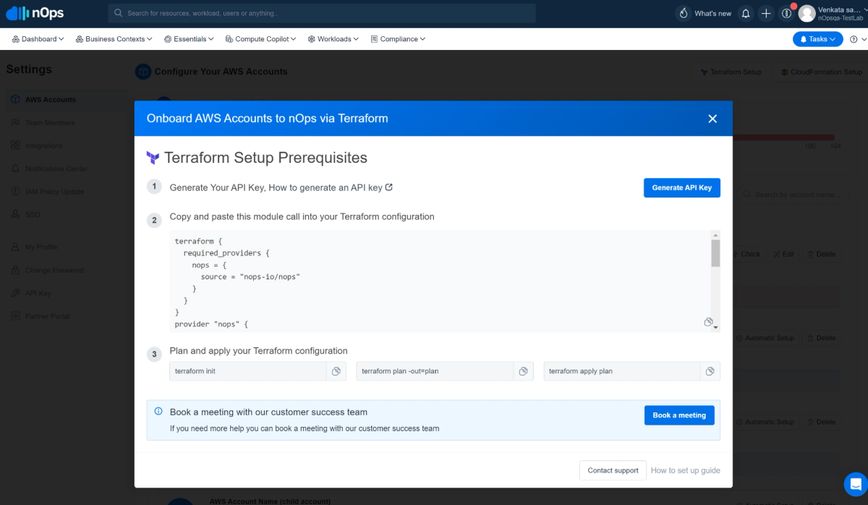The image size is (868, 505).
Task: Click the help question mark icon
Action: tap(854, 39)
